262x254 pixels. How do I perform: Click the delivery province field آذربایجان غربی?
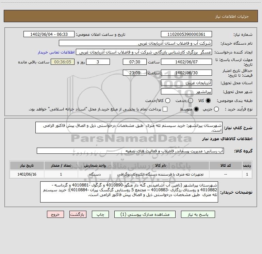pos(186,83)
